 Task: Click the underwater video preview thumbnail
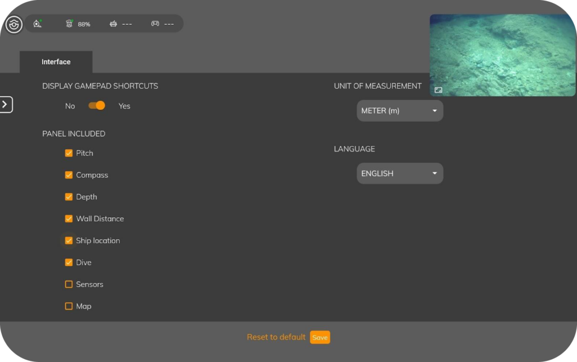(502, 55)
